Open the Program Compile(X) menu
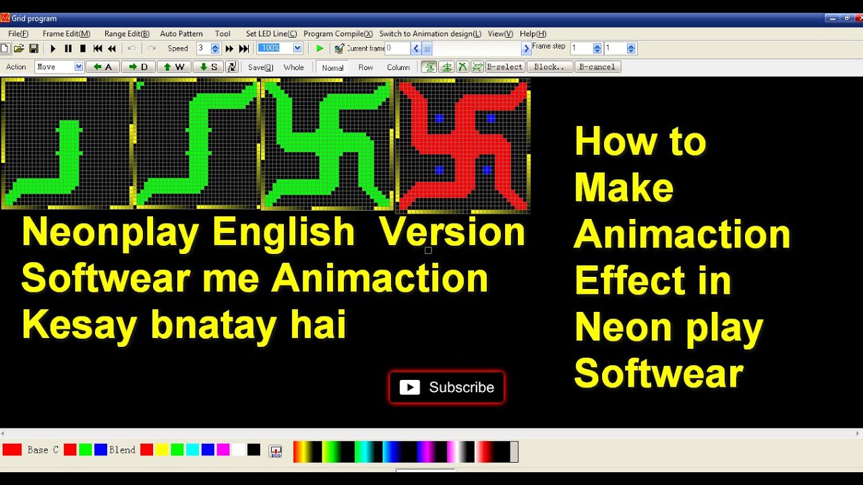Screen dimensions: 863x485 point(338,34)
